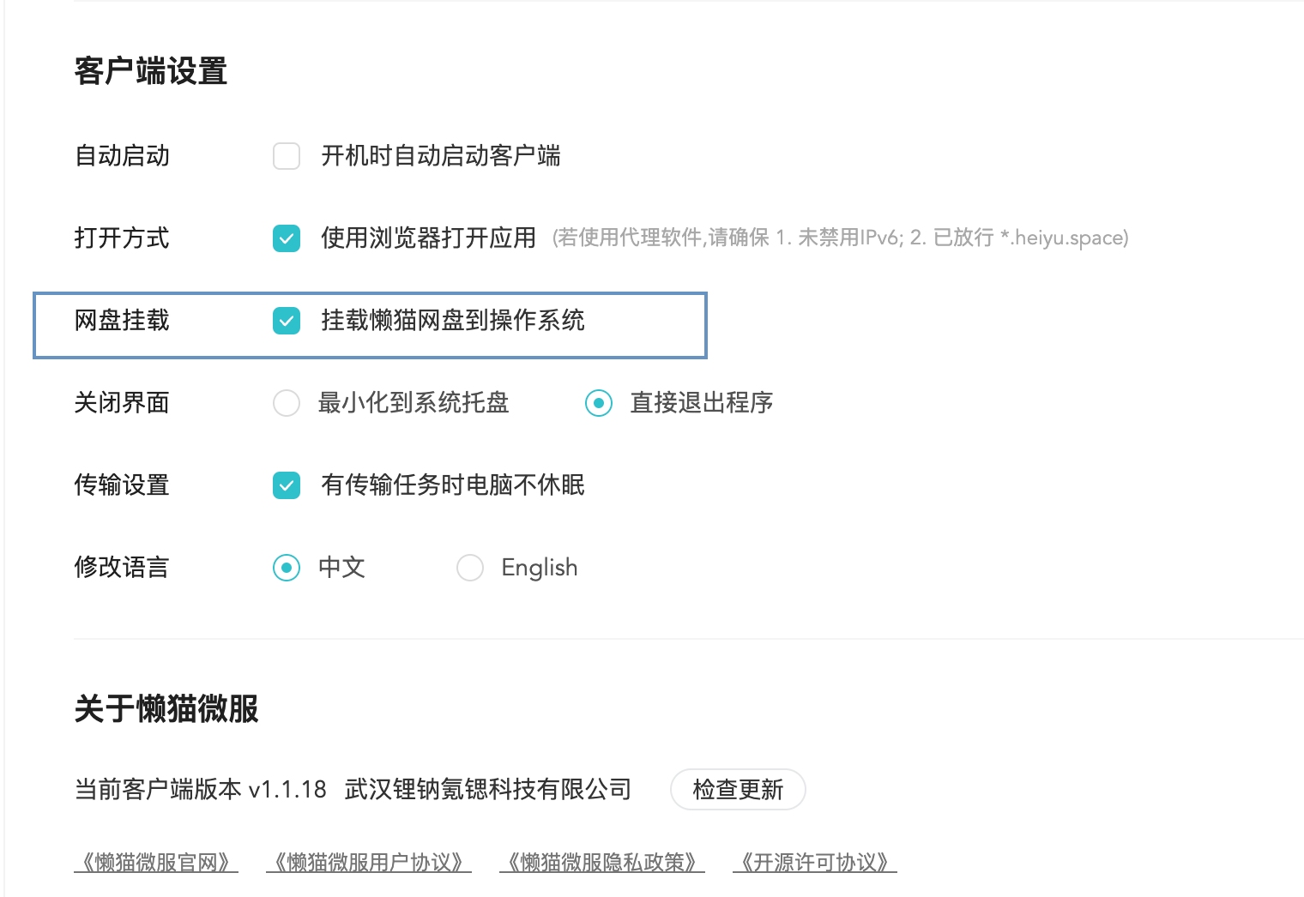This screenshot has width=1304, height=897.
Task: Click the 网盘挂载 setting label
Action: click(122, 321)
